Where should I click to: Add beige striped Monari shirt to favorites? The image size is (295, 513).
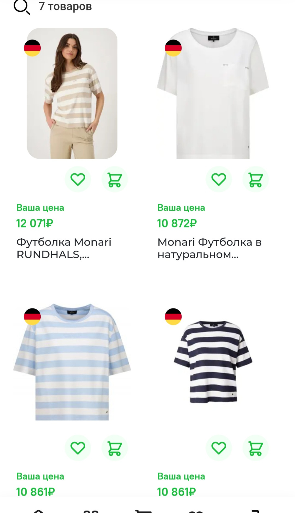click(x=78, y=179)
